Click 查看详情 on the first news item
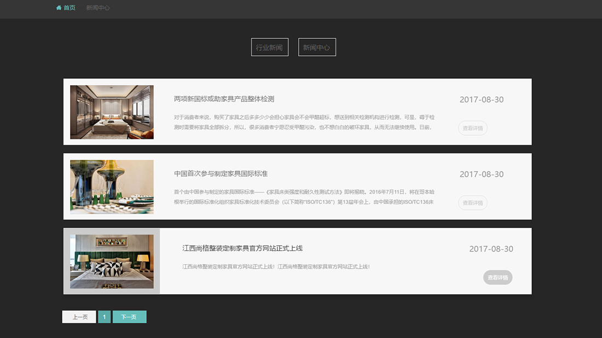602x338 pixels. 472,128
